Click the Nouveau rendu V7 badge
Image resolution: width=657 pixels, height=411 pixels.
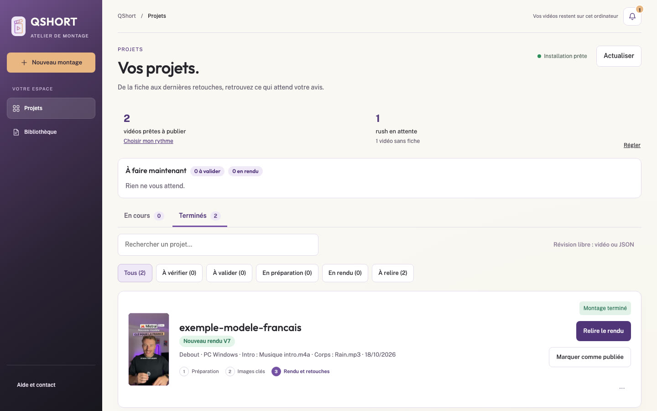(x=207, y=341)
